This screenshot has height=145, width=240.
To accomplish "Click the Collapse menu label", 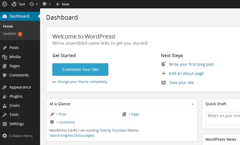I will 21,136.
